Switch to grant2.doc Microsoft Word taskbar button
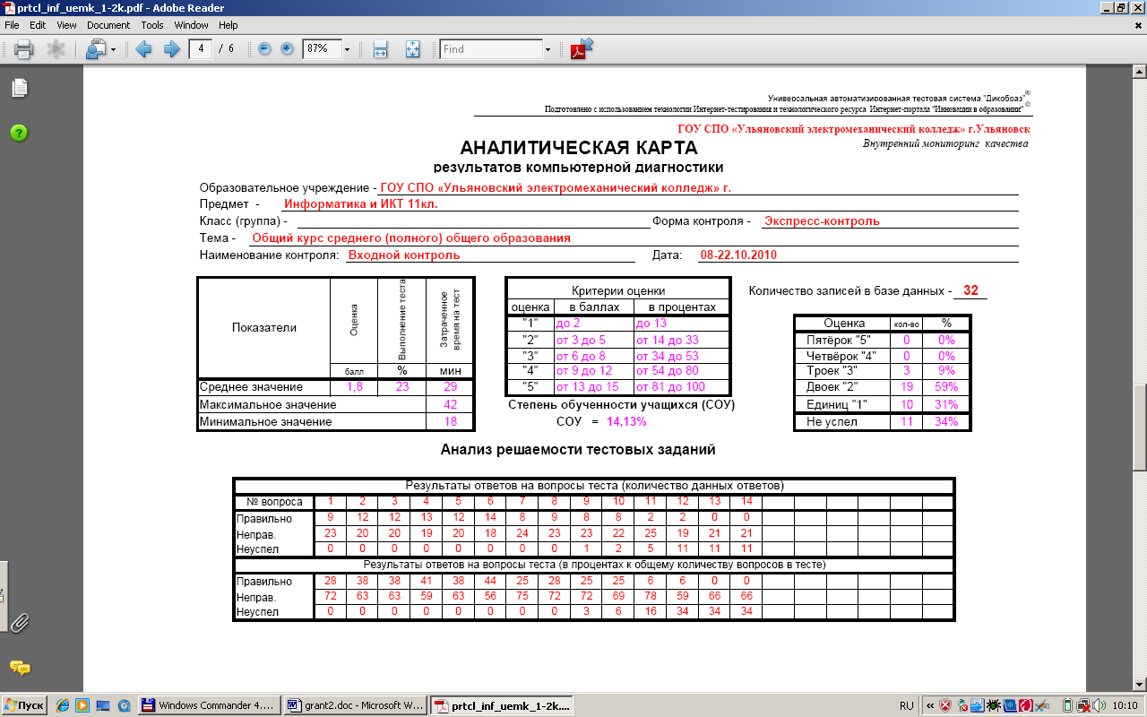The height and width of the screenshot is (717, 1147). click(x=355, y=705)
